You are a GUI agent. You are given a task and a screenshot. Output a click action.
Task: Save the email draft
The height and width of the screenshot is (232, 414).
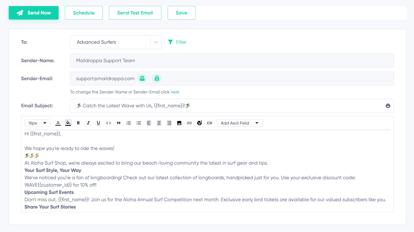pyautogui.click(x=181, y=13)
